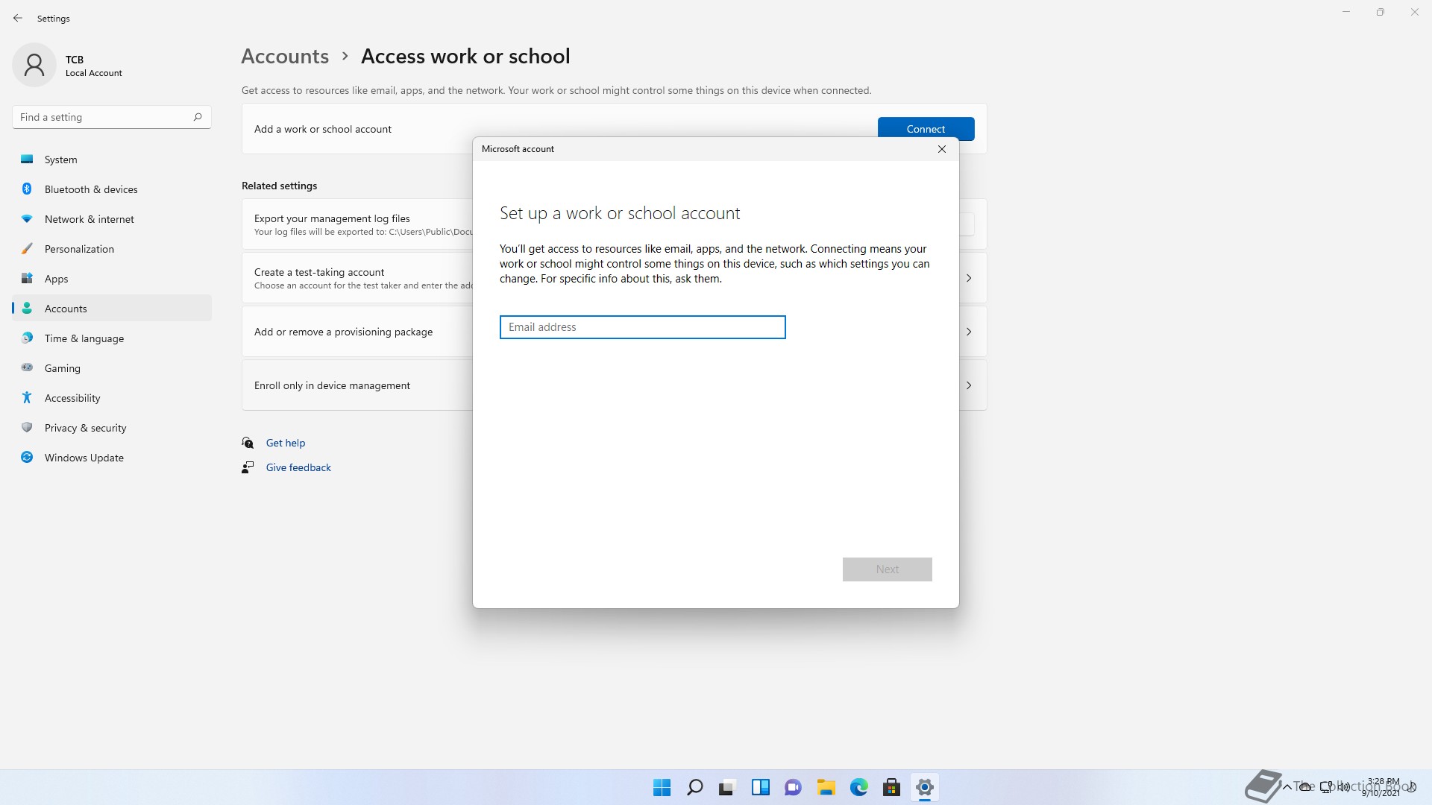Launch Microsoft Edge from taskbar

pyautogui.click(x=858, y=787)
